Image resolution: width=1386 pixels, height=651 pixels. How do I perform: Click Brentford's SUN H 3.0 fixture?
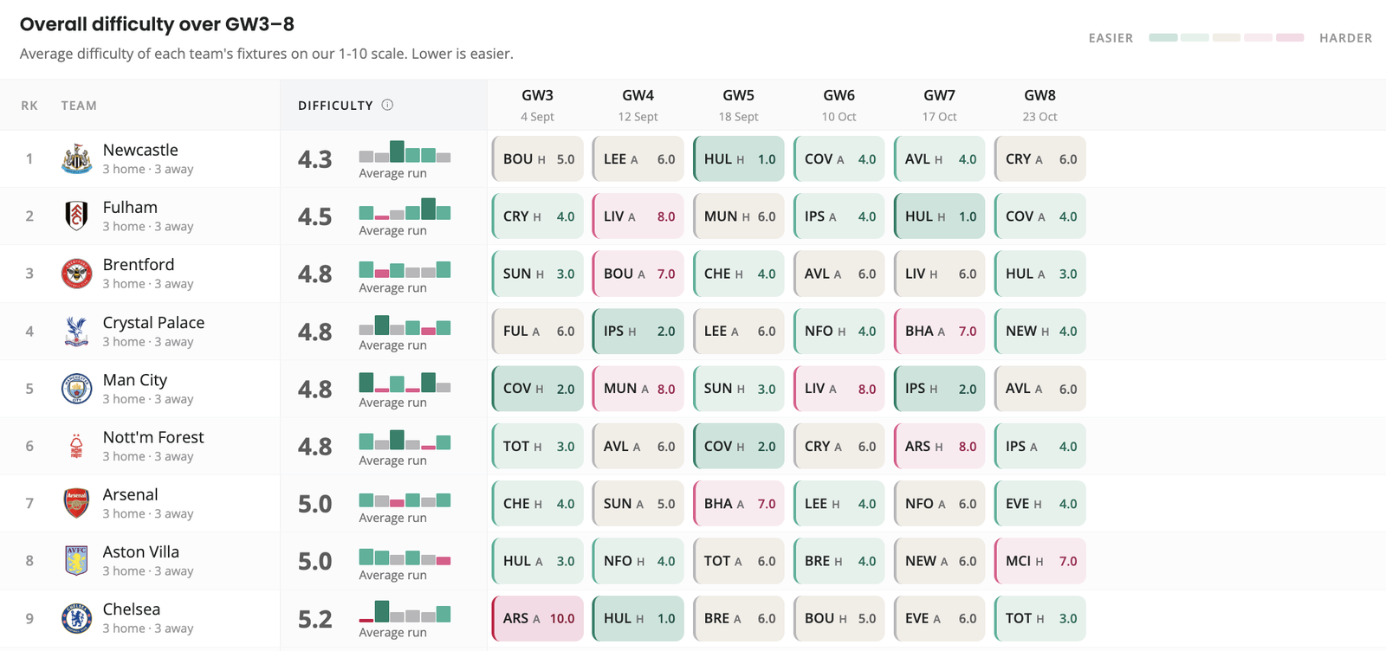click(x=538, y=274)
